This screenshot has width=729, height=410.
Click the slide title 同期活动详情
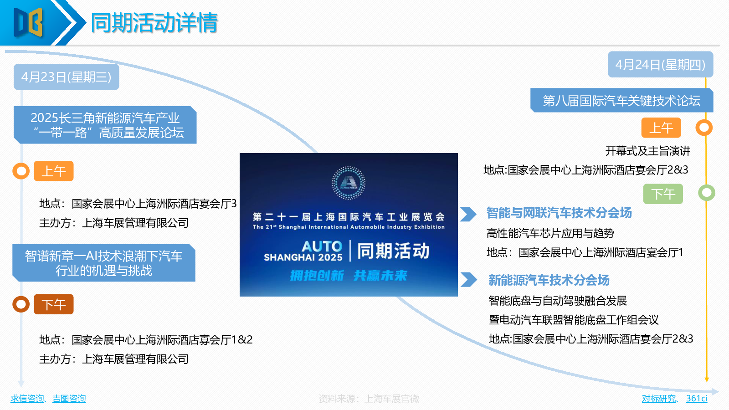pyautogui.click(x=154, y=23)
